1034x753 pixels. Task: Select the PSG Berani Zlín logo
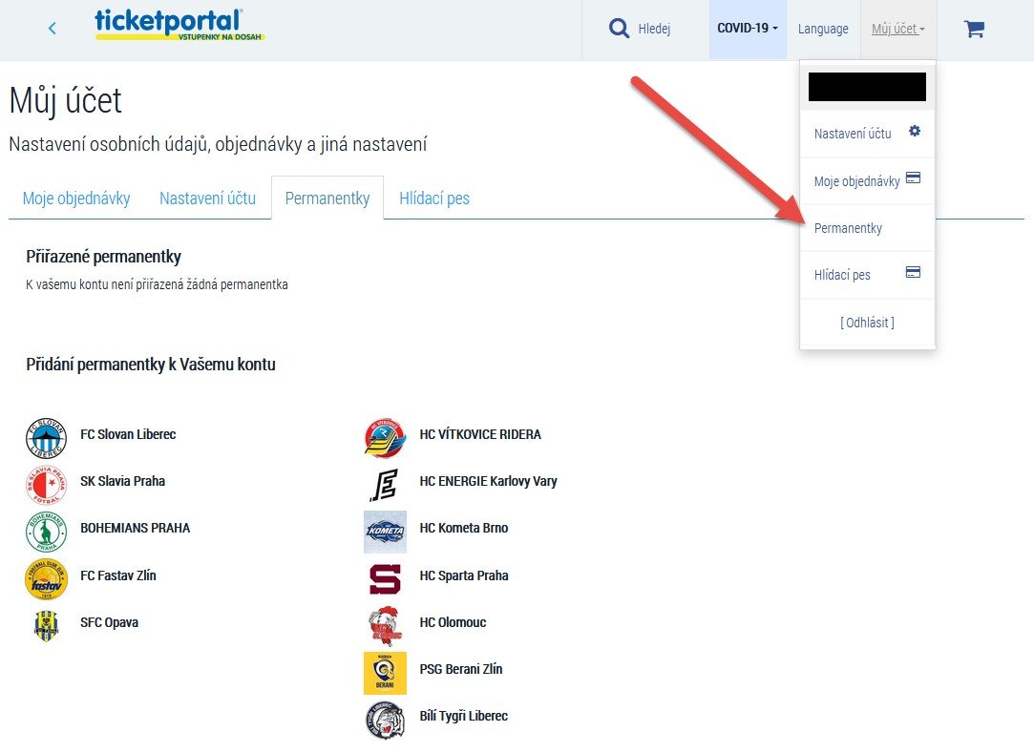(x=385, y=673)
